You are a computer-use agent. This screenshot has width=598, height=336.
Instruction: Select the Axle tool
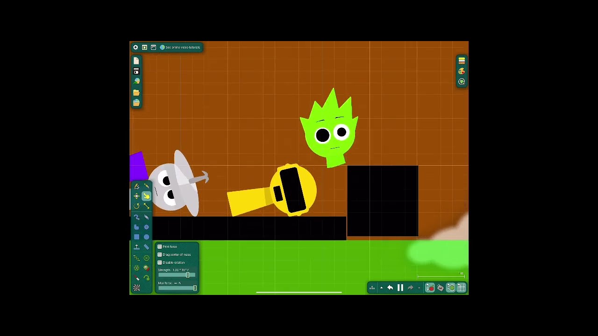tap(136, 268)
